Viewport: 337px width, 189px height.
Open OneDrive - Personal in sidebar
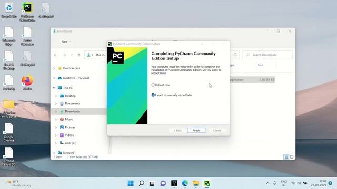point(73,78)
